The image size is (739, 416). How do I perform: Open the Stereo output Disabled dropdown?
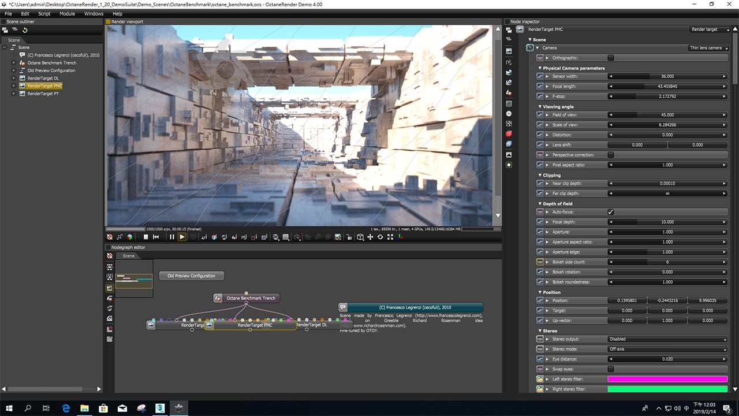click(x=667, y=339)
